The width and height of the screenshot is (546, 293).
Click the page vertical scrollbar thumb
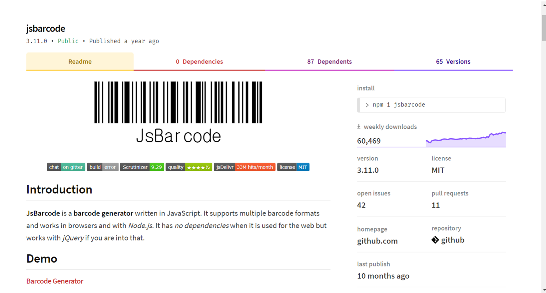click(x=544, y=28)
